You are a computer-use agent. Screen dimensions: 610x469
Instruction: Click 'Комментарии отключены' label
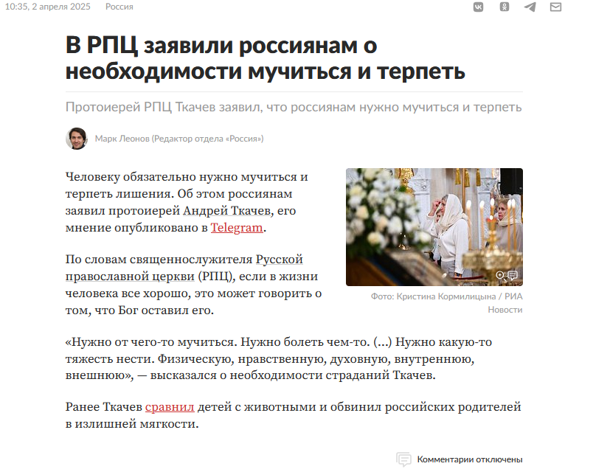coord(470,459)
